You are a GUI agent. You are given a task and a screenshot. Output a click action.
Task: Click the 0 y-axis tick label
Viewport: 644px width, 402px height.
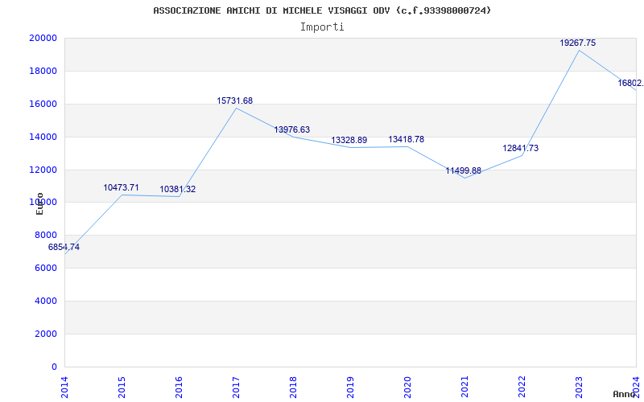54,367
